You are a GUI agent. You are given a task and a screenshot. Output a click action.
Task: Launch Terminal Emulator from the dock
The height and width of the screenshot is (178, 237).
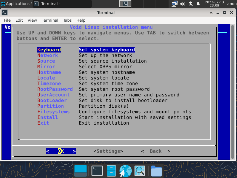[97, 171]
